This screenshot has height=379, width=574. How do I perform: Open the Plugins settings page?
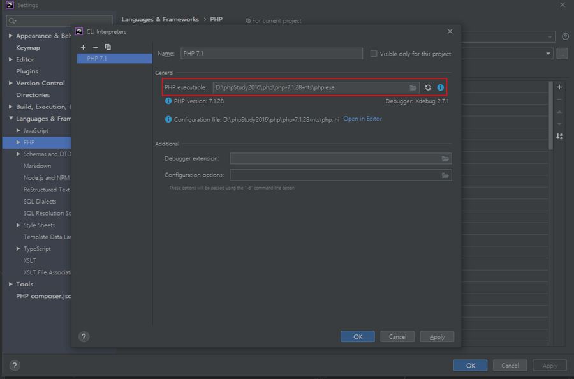(x=27, y=71)
